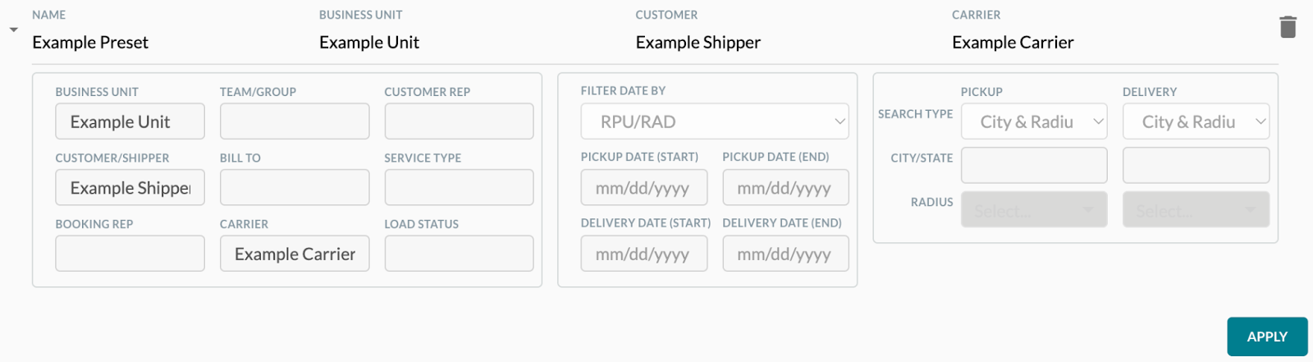Collapse the Example Preset row arrow
Image resolution: width=1313 pixels, height=362 pixels.
[13, 30]
